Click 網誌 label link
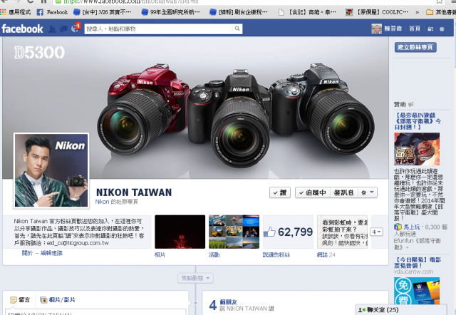456x315 pixels. coord(323,255)
